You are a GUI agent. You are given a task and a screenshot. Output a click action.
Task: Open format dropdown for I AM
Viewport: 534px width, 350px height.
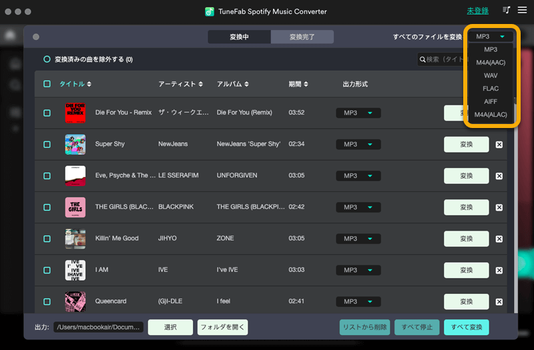click(x=358, y=270)
